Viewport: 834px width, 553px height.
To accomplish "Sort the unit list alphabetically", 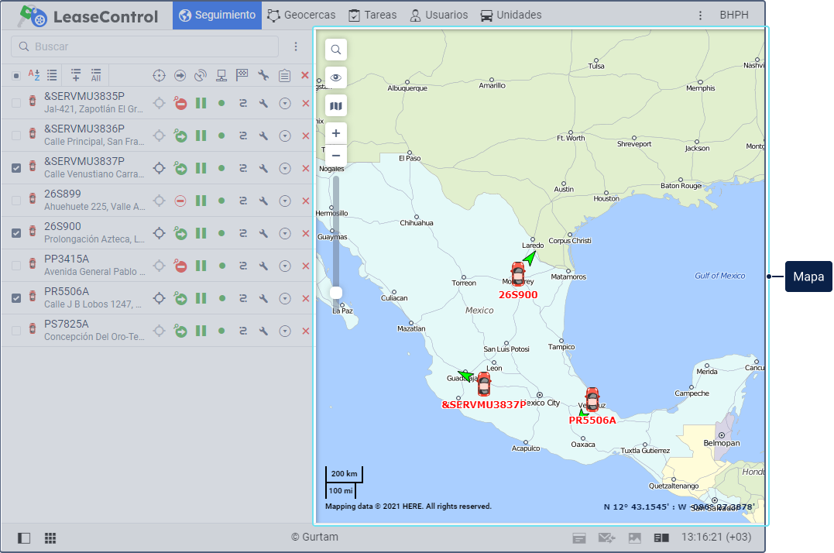I will (34, 75).
